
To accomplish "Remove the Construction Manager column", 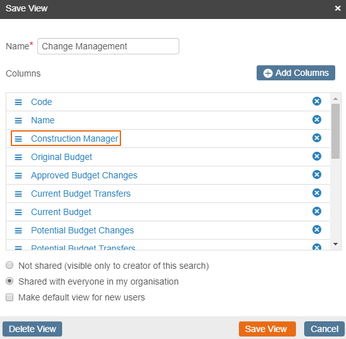I will point(317,138).
